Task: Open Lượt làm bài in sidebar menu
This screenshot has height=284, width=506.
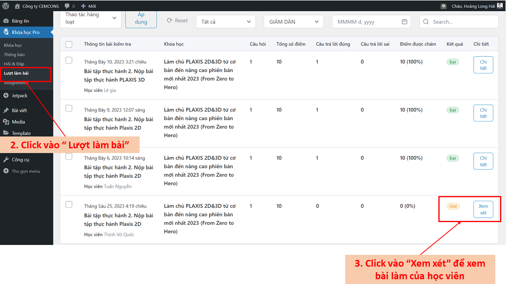Action: (16, 73)
